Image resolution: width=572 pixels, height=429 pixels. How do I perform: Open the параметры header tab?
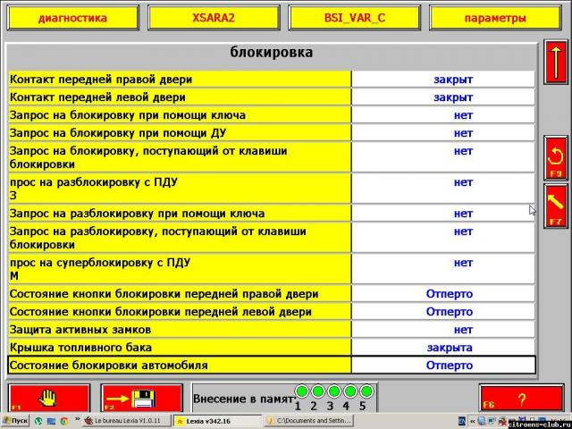495,18
